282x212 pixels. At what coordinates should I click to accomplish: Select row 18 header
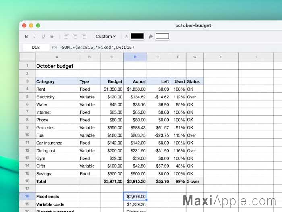[27, 196]
